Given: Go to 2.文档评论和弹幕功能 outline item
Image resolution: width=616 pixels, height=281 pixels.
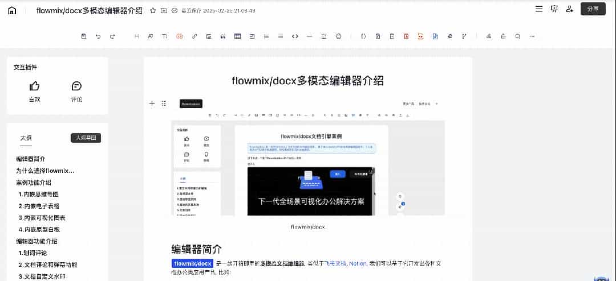Looking at the screenshot, I should [47, 265].
